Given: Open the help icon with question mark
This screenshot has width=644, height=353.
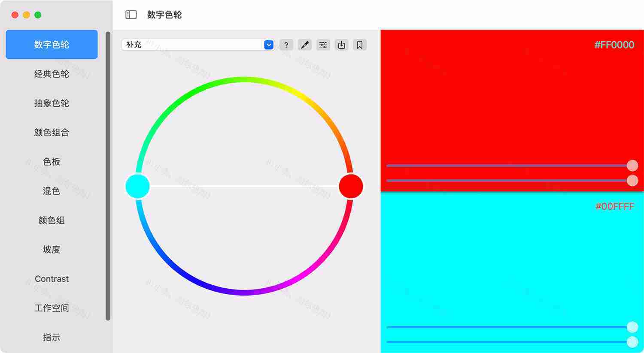Looking at the screenshot, I should click(286, 44).
